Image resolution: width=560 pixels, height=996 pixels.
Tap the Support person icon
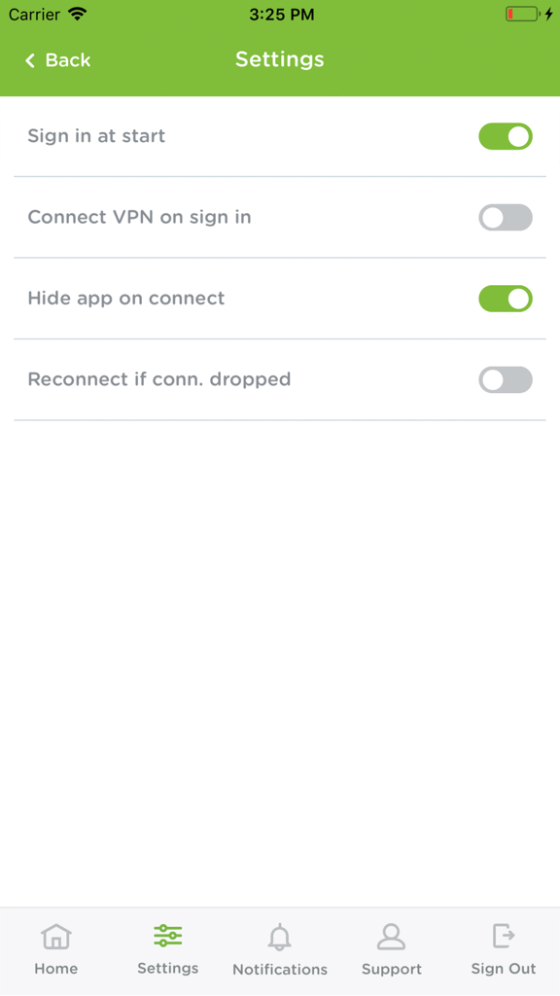click(392, 935)
